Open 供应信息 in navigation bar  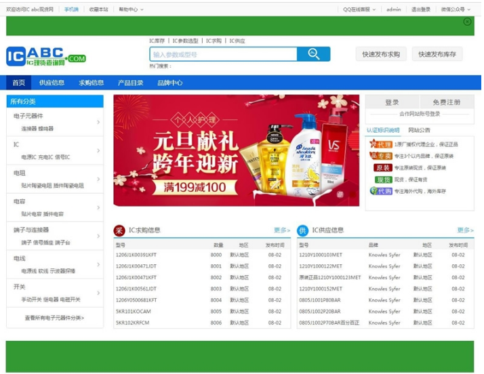(52, 83)
